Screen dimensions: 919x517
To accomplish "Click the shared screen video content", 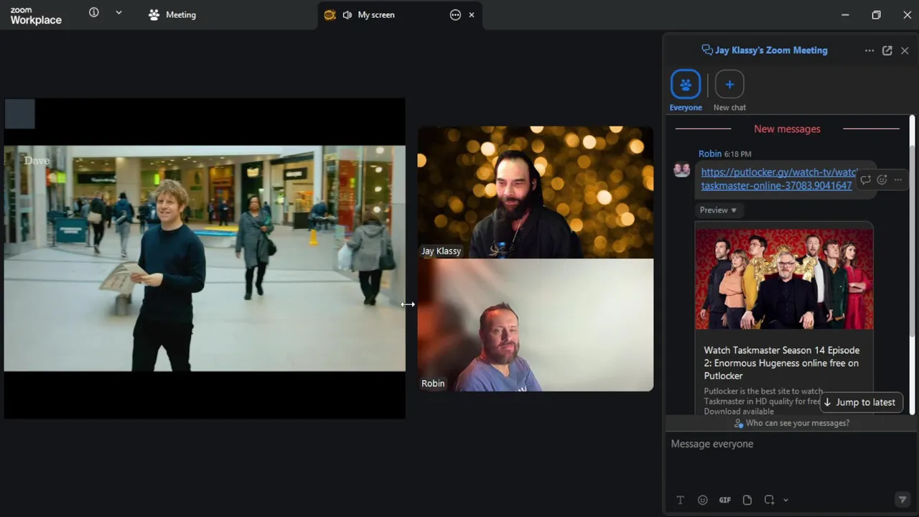I will [x=205, y=258].
